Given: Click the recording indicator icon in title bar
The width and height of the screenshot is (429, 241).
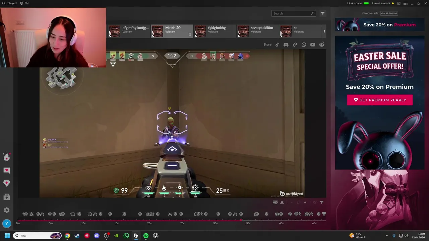Looking at the screenshot, I should point(399,3).
